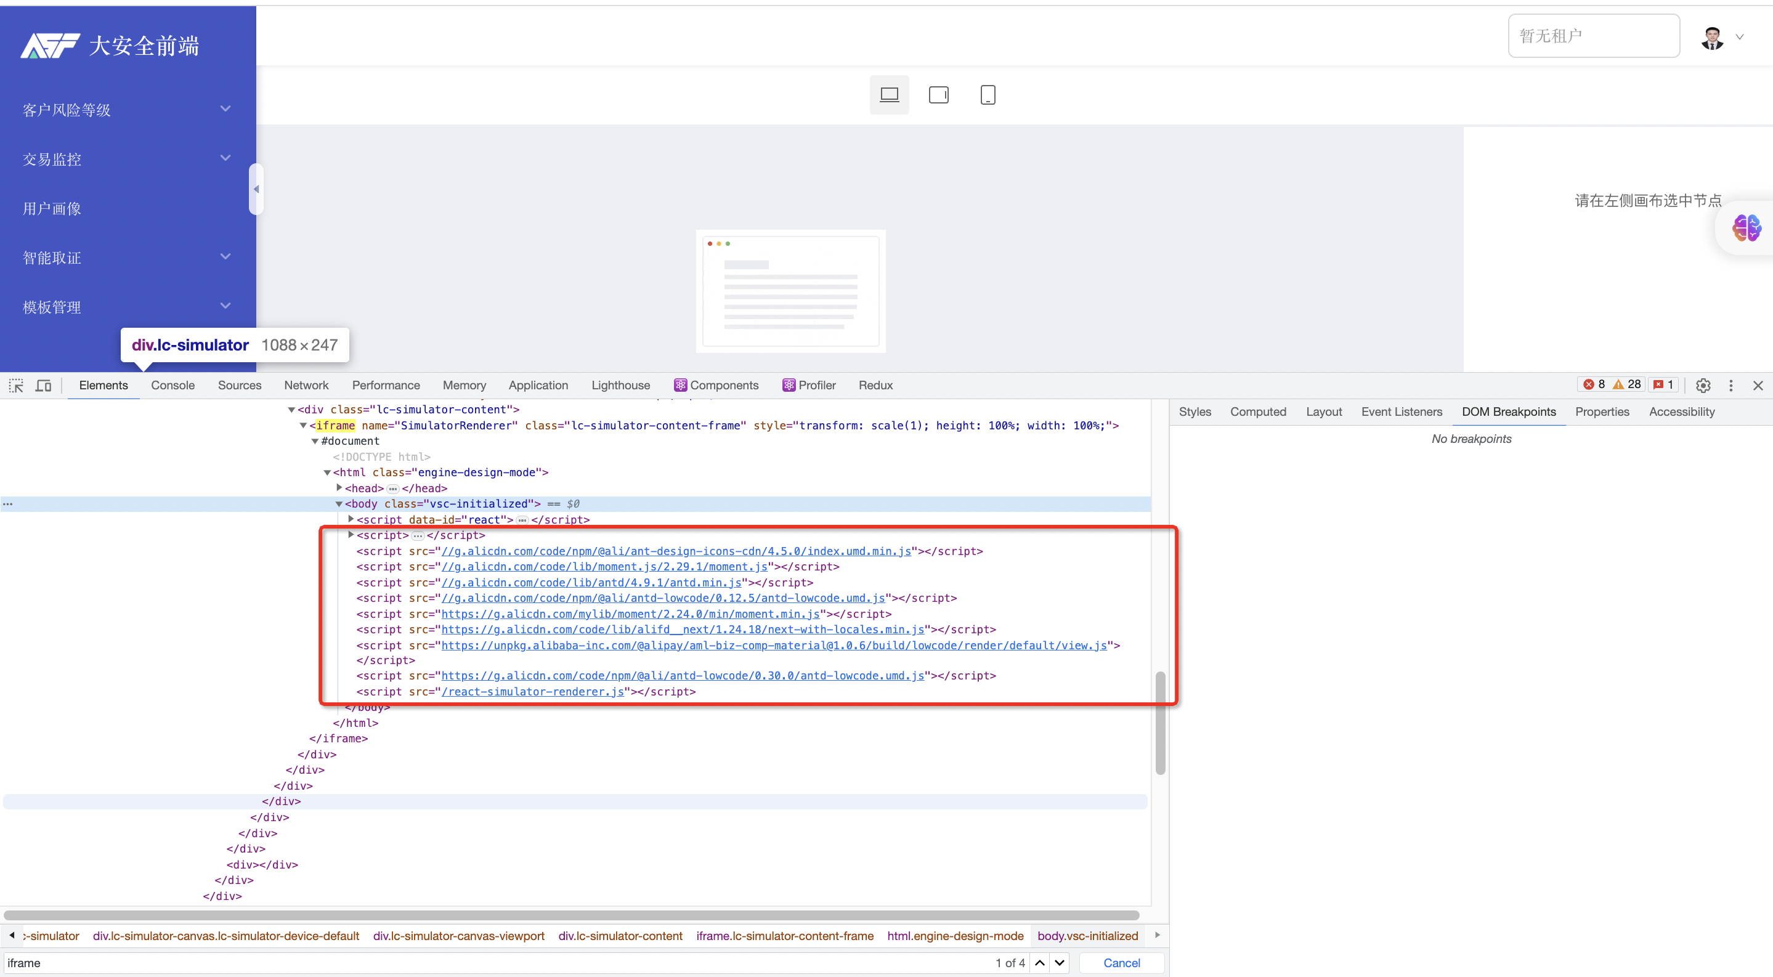Open the DevTools three-dot menu
Image resolution: width=1773 pixels, height=977 pixels.
tap(1732, 386)
